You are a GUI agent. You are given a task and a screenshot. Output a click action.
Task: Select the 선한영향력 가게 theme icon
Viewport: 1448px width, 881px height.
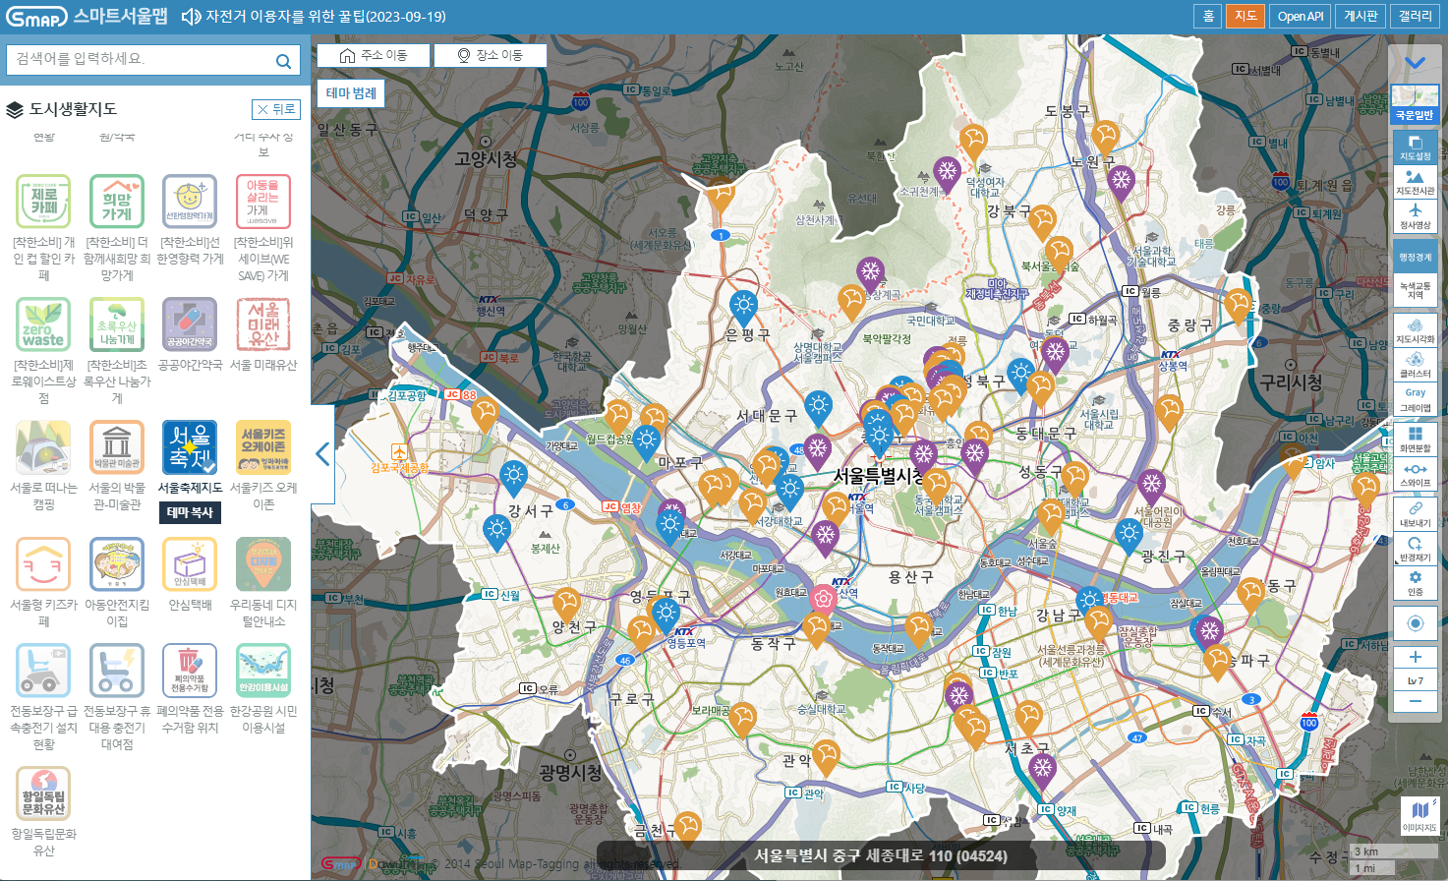190,202
